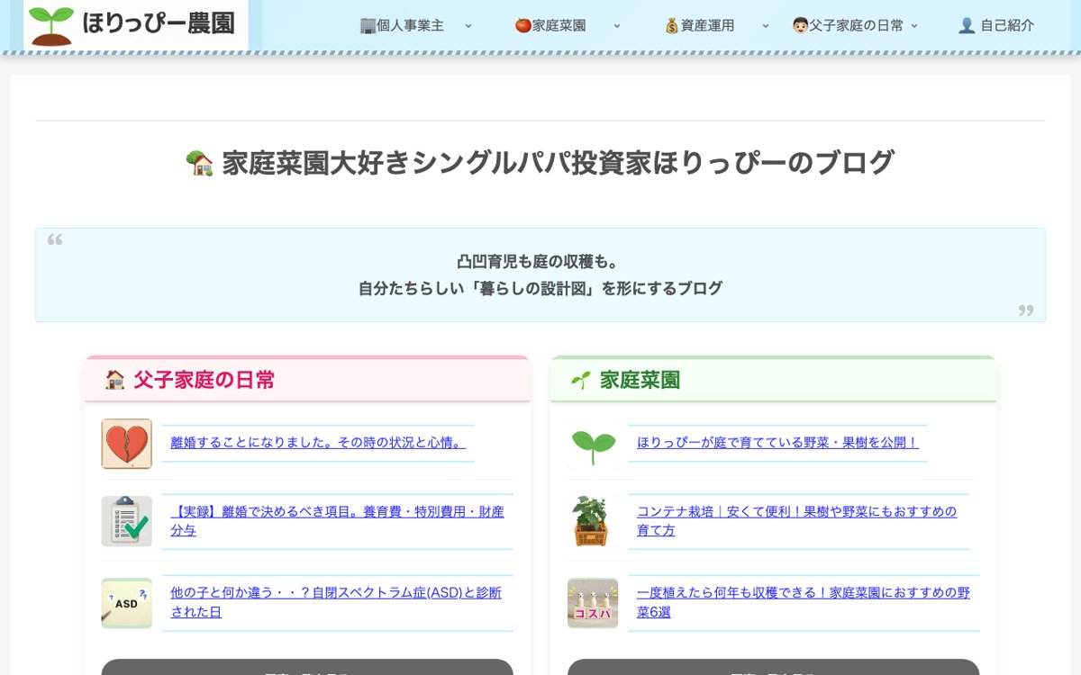Open the 離婚することになりました article link

318,443
